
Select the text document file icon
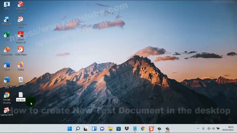point(21,95)
